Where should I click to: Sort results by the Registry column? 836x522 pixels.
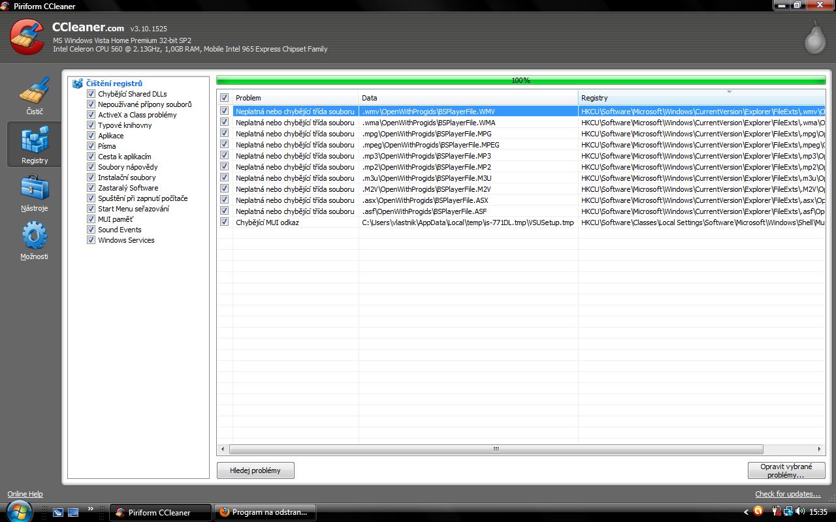tap(701, 98)
